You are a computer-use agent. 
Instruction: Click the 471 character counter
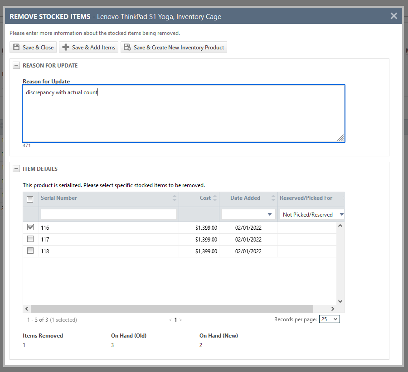[27, 146]
